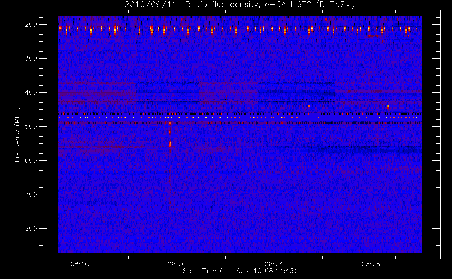Click the 'Start Time (11-Sep-10 08:14:43)' label

tap(239, 271)
